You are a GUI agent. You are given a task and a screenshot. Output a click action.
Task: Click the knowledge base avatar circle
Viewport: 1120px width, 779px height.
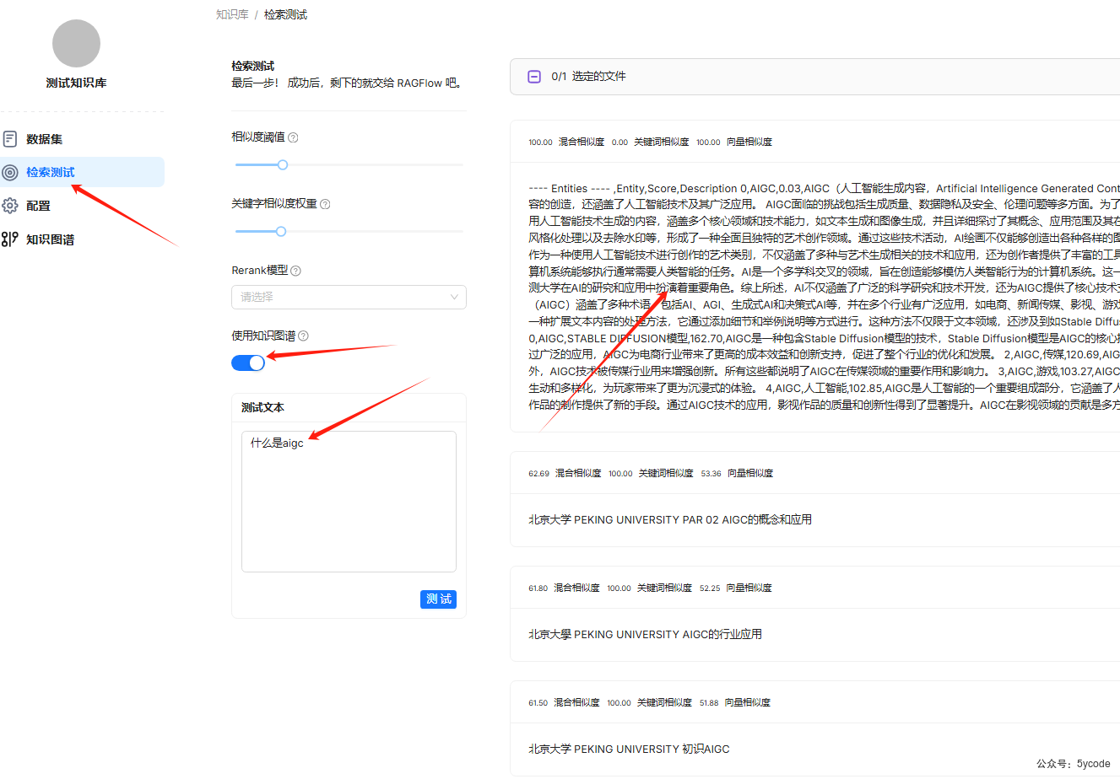pyautogui.click(x=76, y=43)
